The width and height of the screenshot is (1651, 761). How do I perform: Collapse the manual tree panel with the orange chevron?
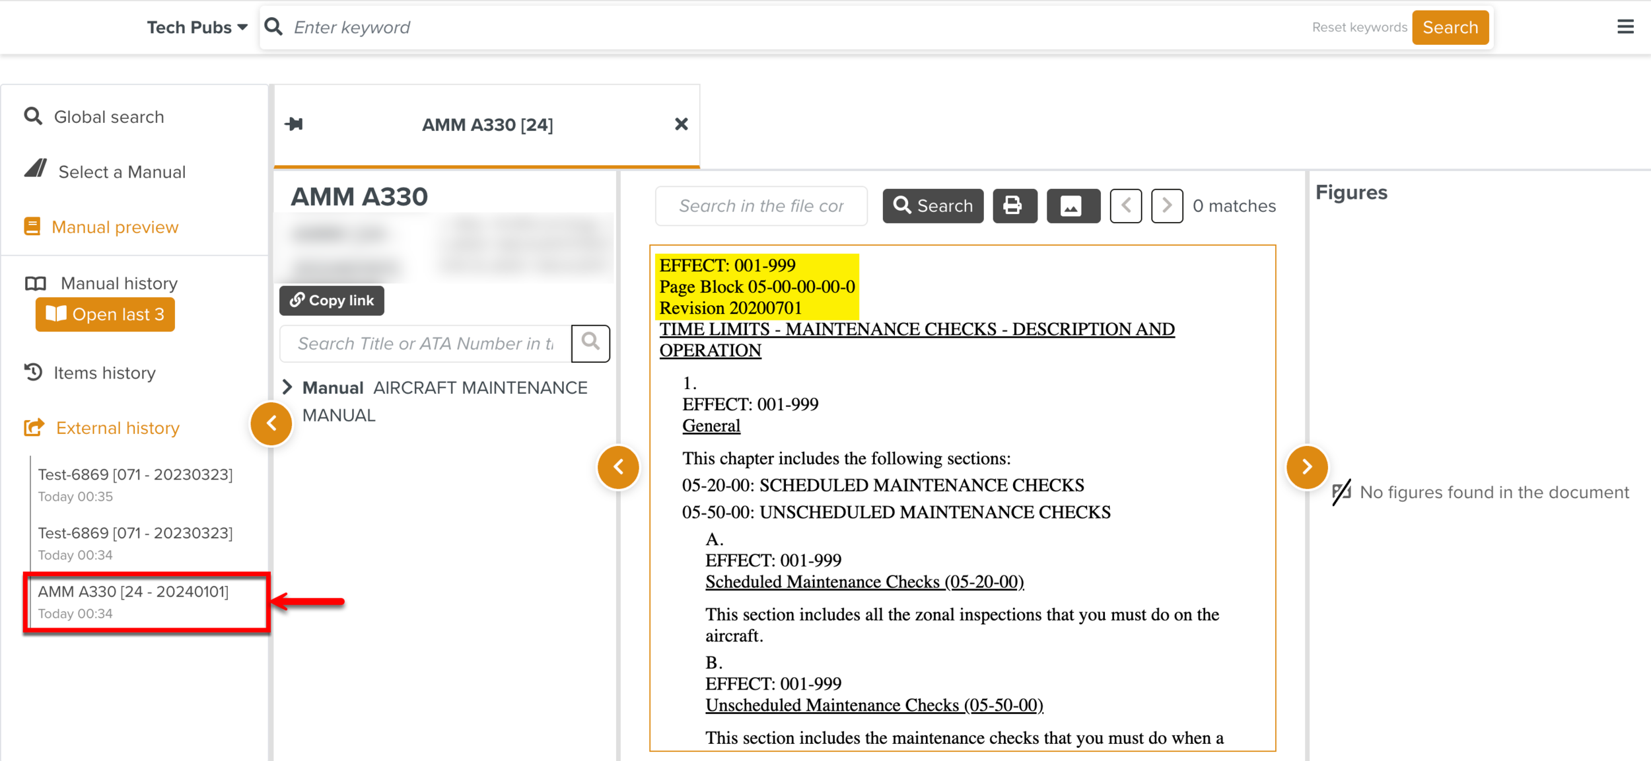[x=618, y=467]
